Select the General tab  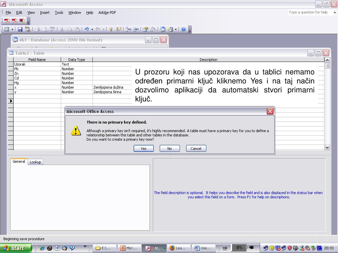click(x=19, y=161)
